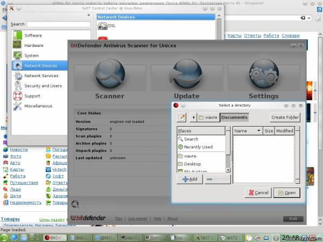The width and height of the screenshot is (323, 242).
Task: Select Desktop in Places list
Action: pyautogui.click(x=201, y=164)
